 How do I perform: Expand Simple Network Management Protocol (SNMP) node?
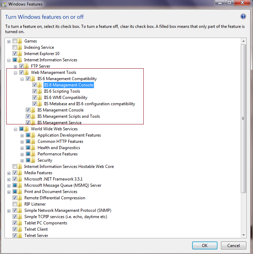(x=9, y=211)
